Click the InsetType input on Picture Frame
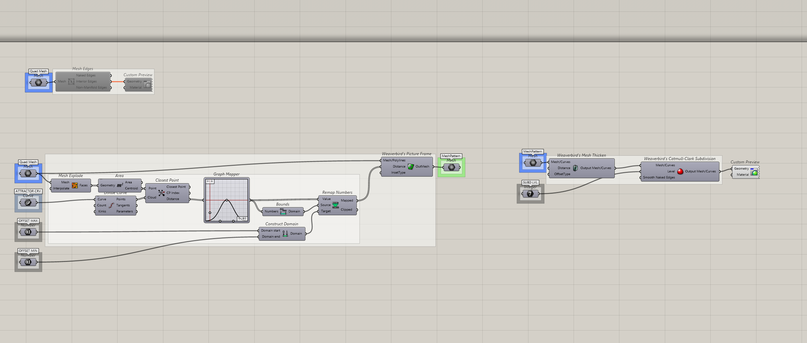The height and width of the screenshot is (343, 807). click(398, 173)
